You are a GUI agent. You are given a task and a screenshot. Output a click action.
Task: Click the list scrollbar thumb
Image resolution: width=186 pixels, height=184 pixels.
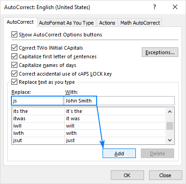coord(170,126)
